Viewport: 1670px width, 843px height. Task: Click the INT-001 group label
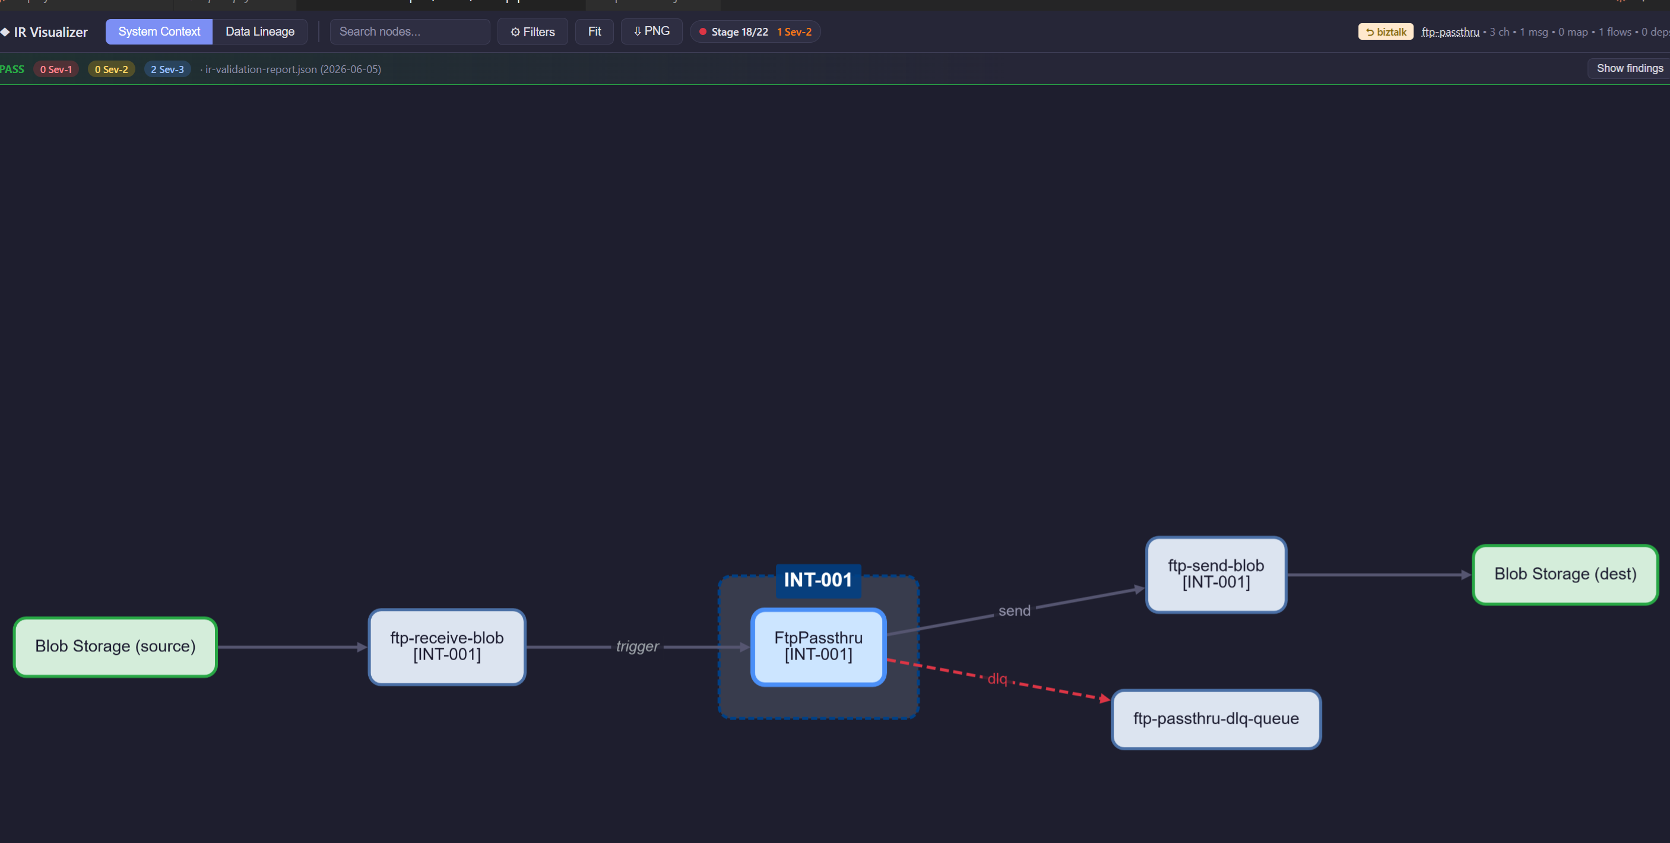tap(818, 580)
